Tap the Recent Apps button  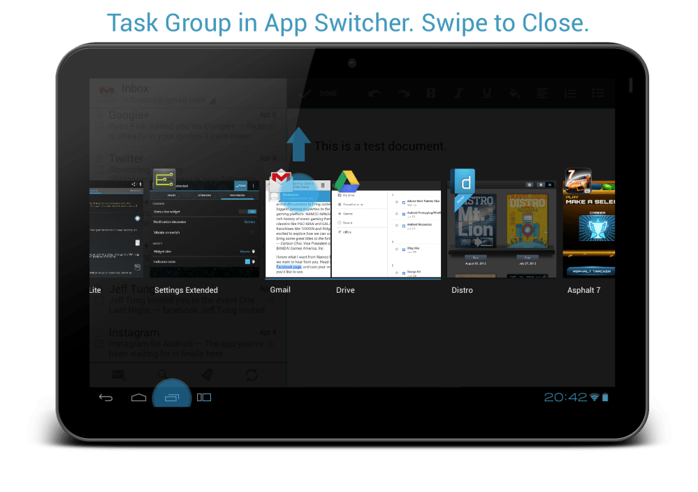[x=172, y=398]
